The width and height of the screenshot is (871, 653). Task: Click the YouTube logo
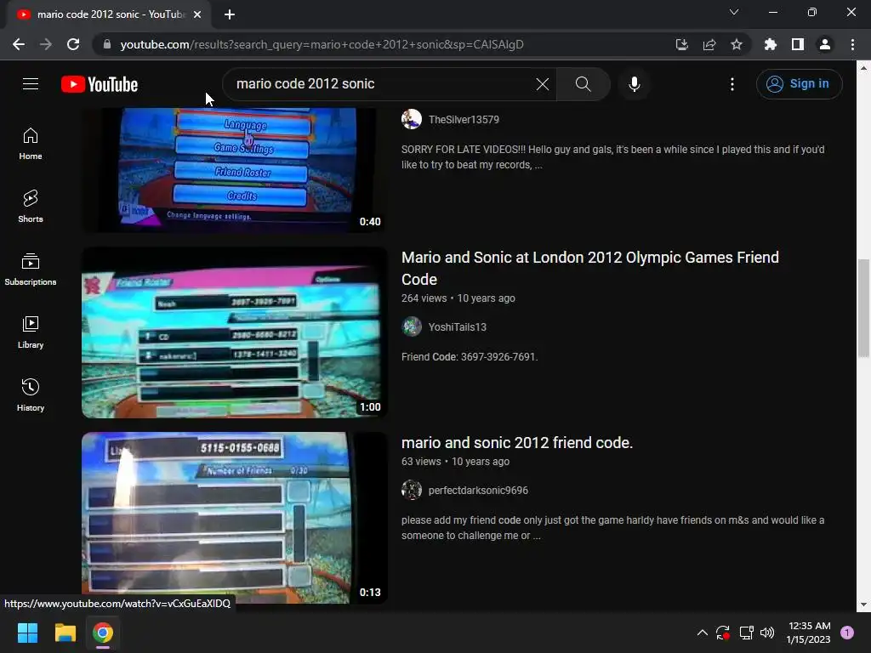[x=100, y=84]
